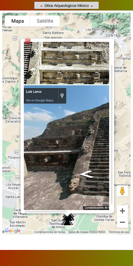Open Términos de uso link
The width and height of the screenshot is (133, 266).
tap(119, 232)
